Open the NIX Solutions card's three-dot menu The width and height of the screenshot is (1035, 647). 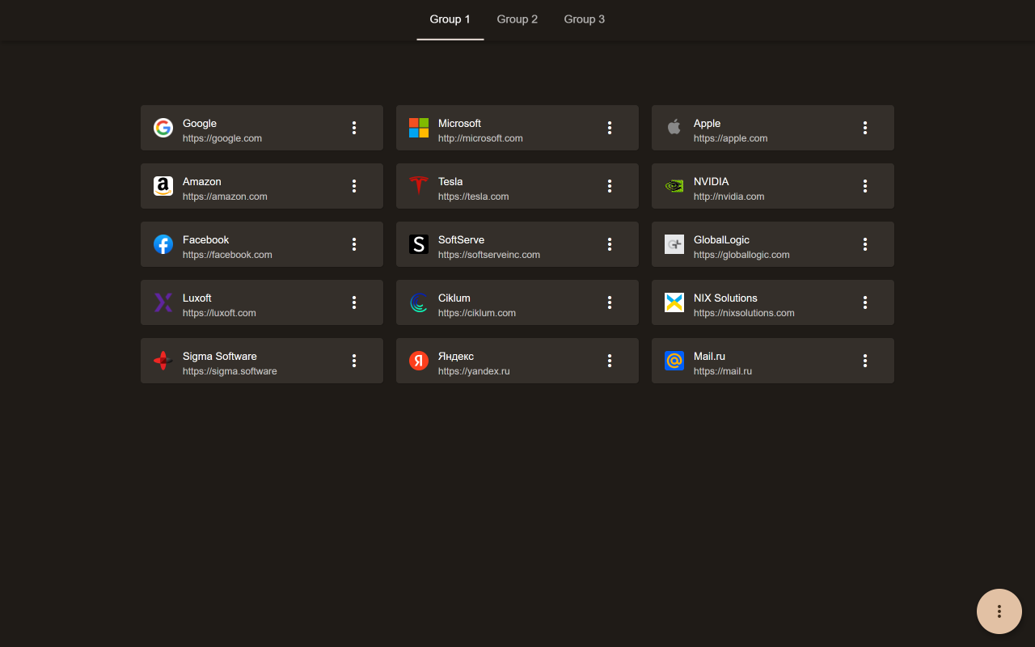[865, 302]
